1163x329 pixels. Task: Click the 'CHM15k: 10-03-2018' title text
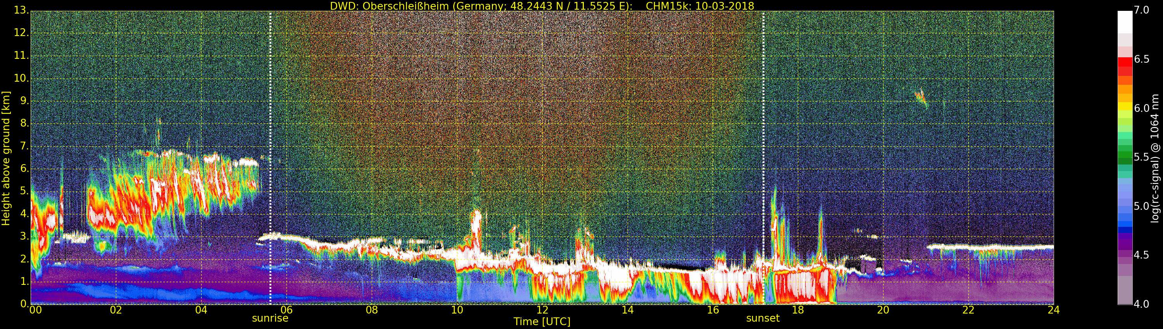click(700, 6)
